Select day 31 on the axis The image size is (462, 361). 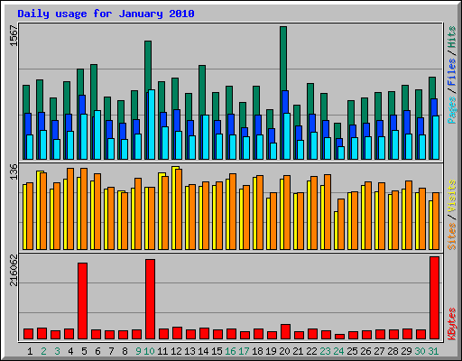433,351
